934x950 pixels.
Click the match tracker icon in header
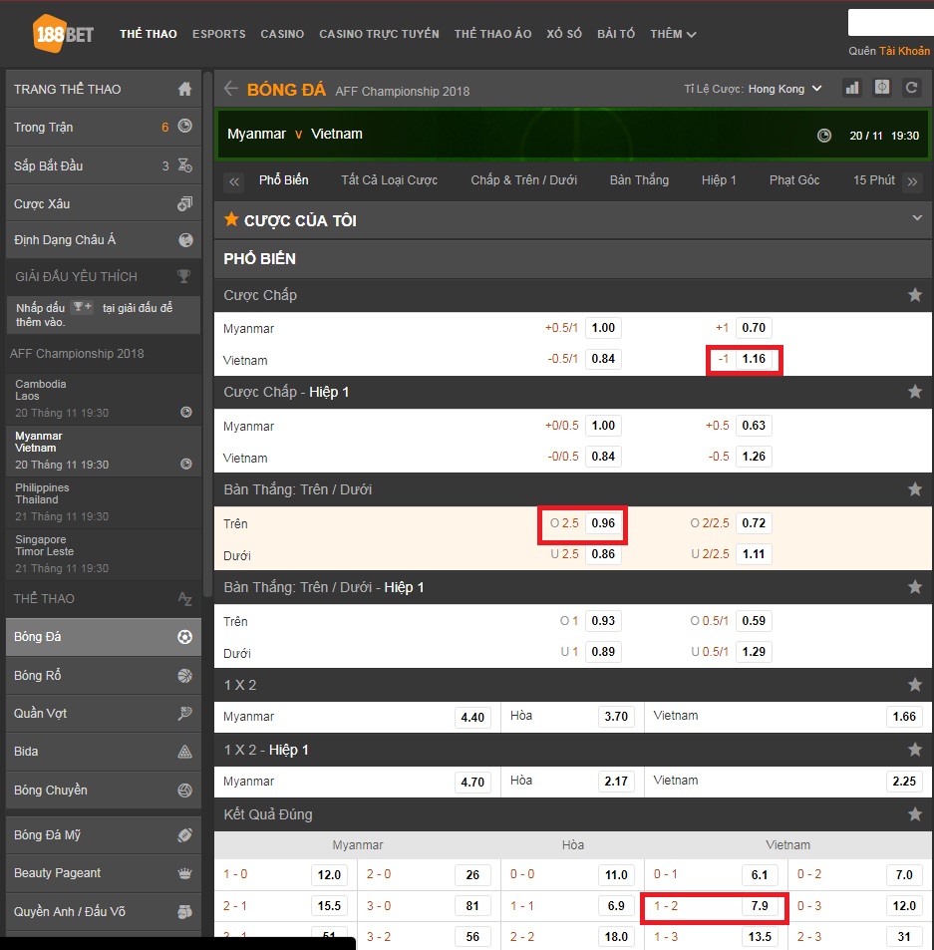point(882,88)
